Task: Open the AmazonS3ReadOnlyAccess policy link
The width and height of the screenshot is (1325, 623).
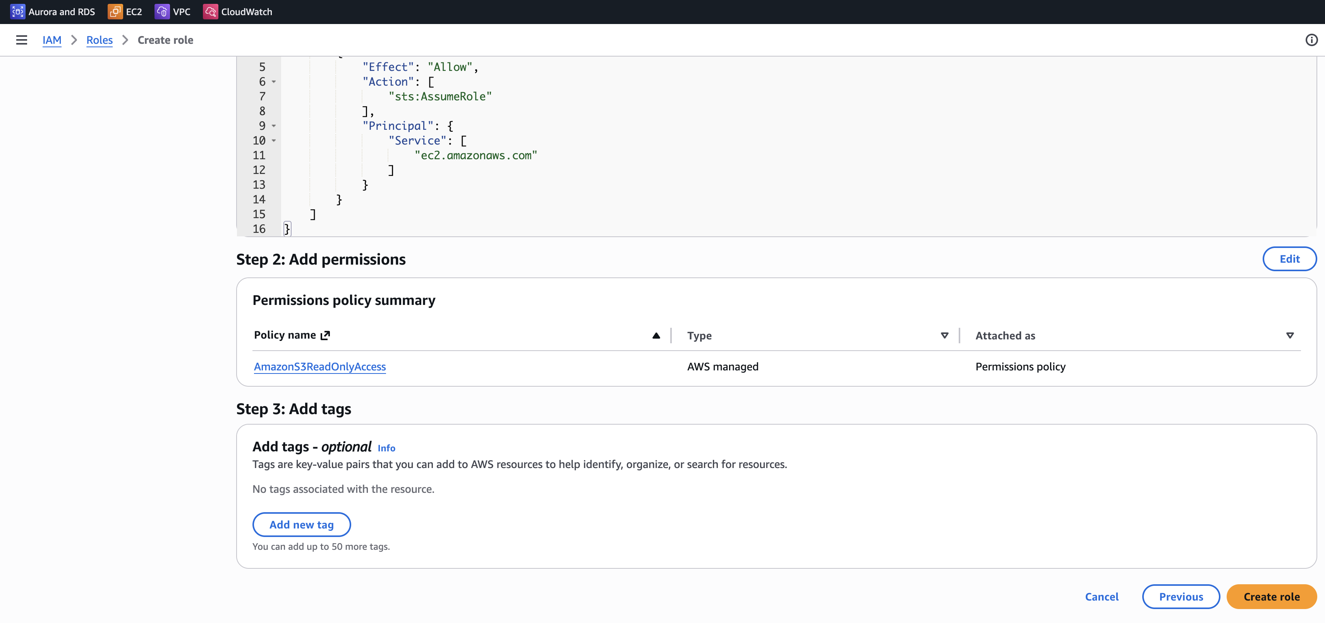Action: click(x=319, y=367)
